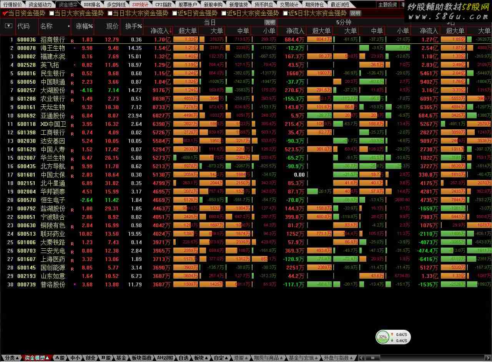Check the 近5日资金强势 option

click(x=175, y=13)
